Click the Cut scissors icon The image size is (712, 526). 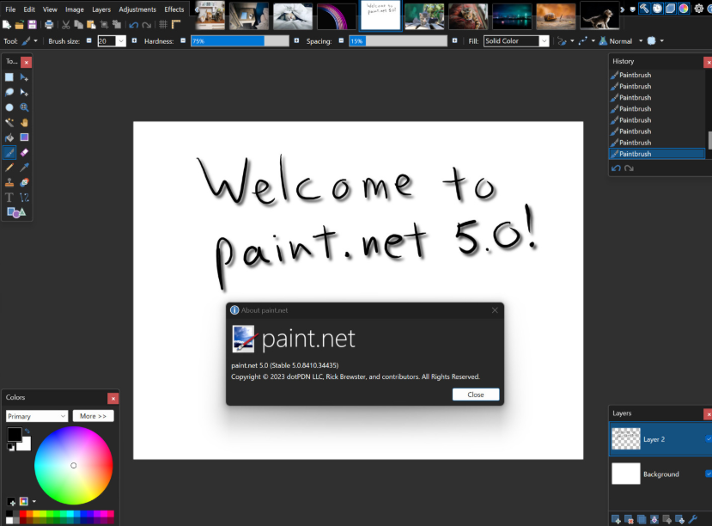(66, 25)
